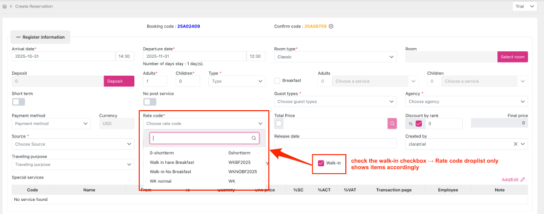544x214 pixels.
Task: Click the Arrival date input field
Action: tap(63, 57)
